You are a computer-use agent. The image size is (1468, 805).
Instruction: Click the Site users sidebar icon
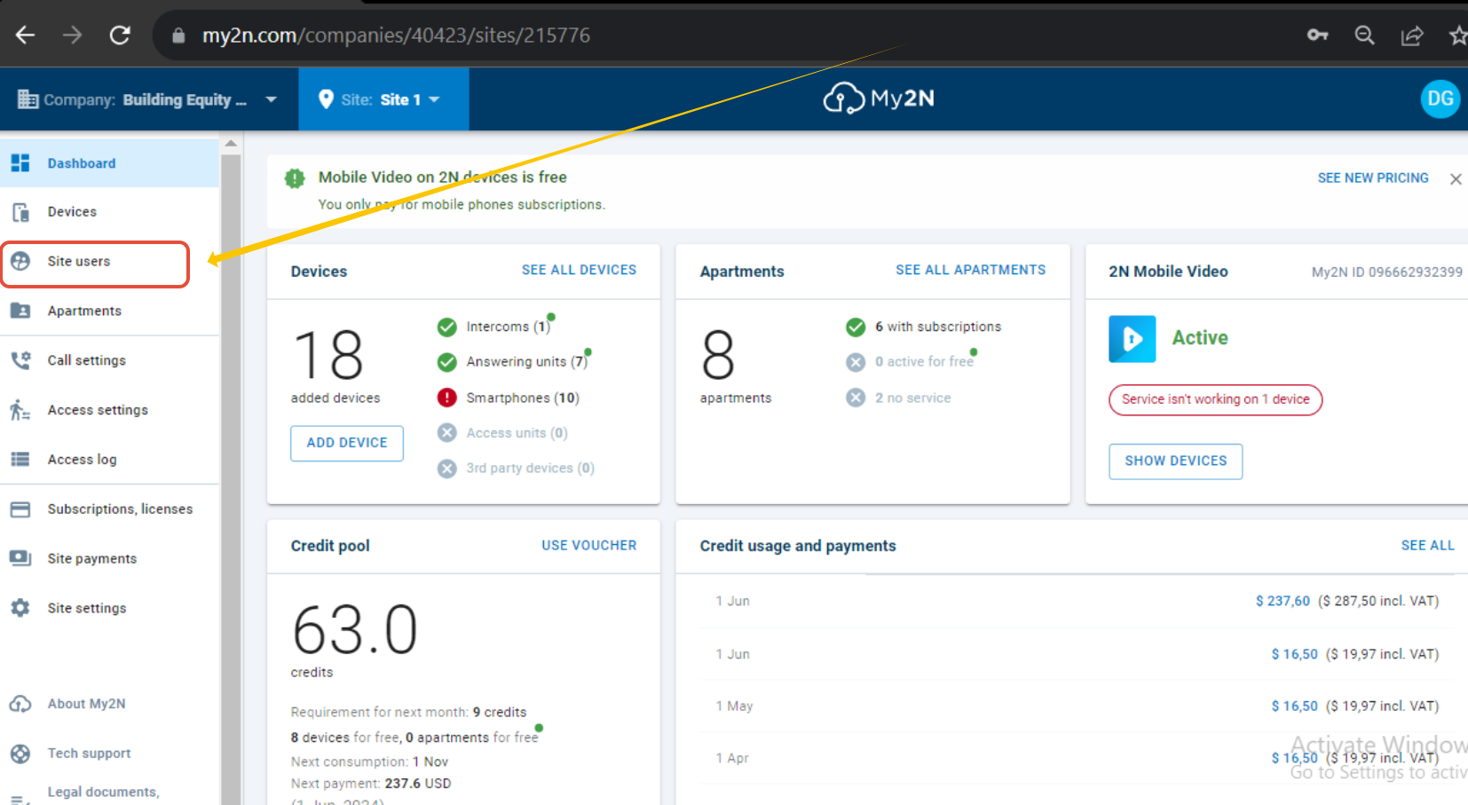[x=20, y=261]
